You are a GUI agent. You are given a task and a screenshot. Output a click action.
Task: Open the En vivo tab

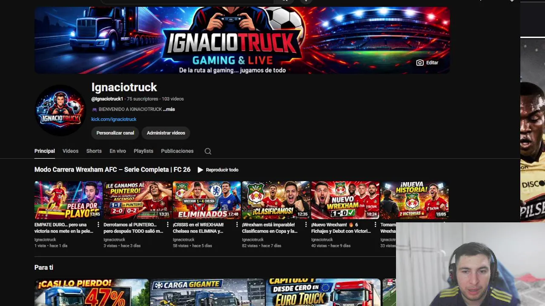tap(118, 151)
